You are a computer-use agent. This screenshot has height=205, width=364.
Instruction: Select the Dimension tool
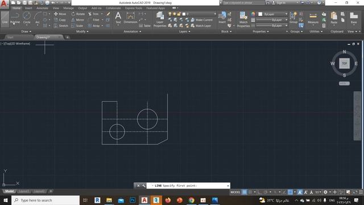click(130, 18)
